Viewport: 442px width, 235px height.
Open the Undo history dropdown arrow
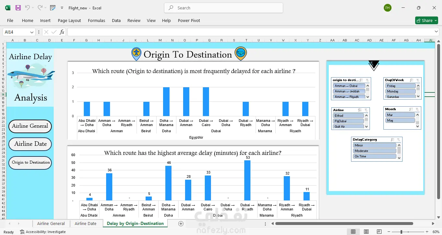coord(33,8)
